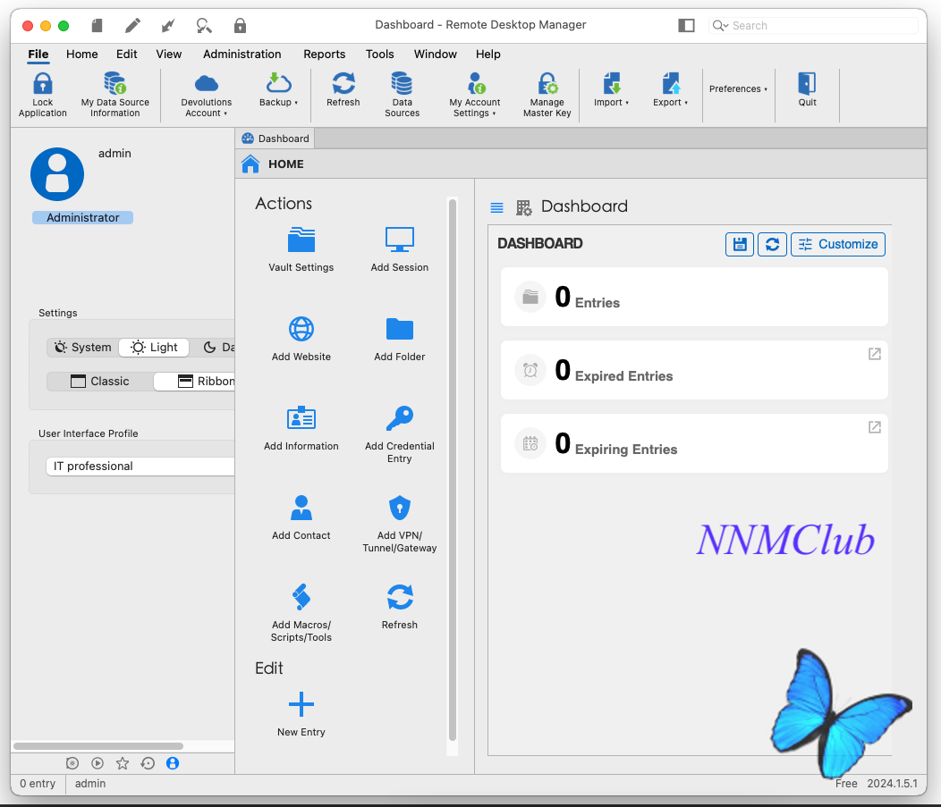Click the Actions panel vertical scrollbar

pos(453,470)
